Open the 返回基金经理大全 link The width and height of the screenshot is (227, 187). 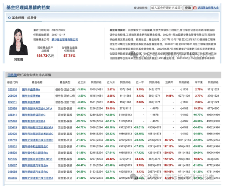click(208, 8)
